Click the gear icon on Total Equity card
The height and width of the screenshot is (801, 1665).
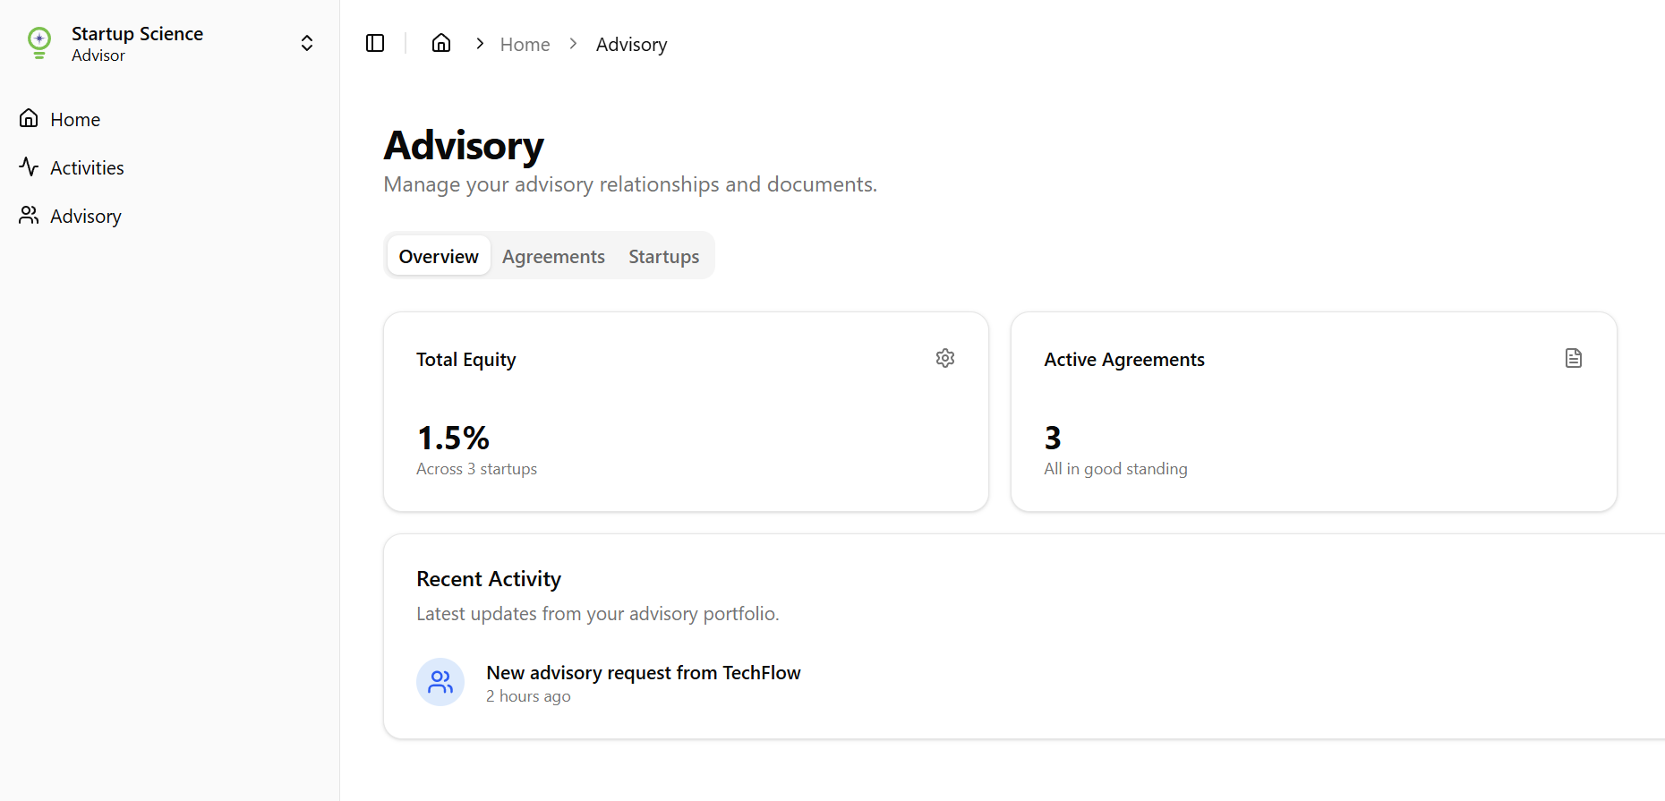coord(945,358)
